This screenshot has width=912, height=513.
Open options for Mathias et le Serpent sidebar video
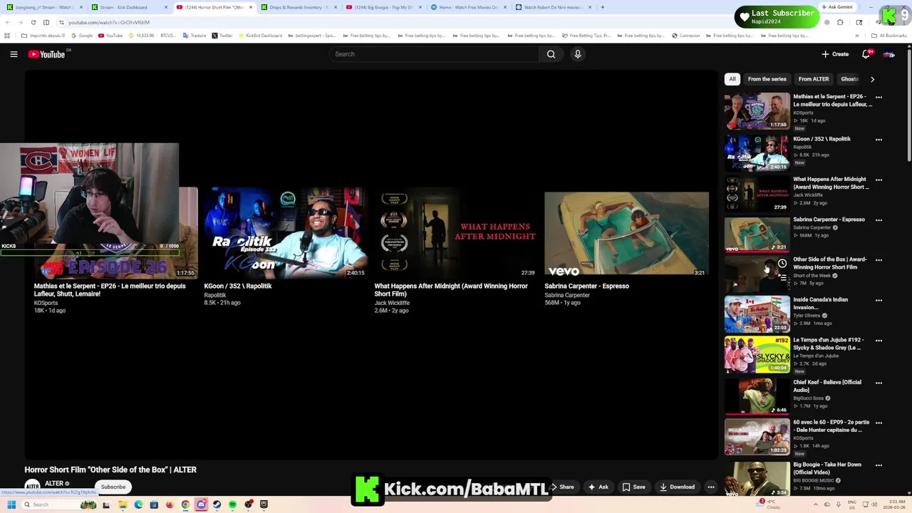click(879, 98)
